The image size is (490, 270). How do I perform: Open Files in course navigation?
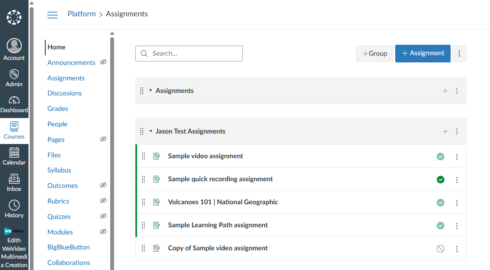tap(54, 155)
